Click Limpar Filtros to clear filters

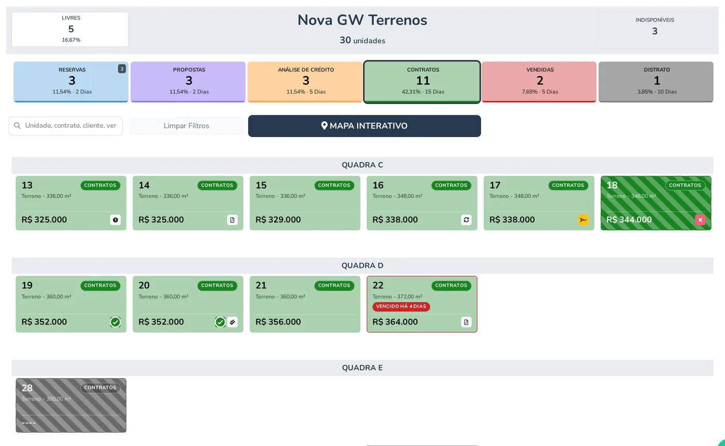[186, 126]
